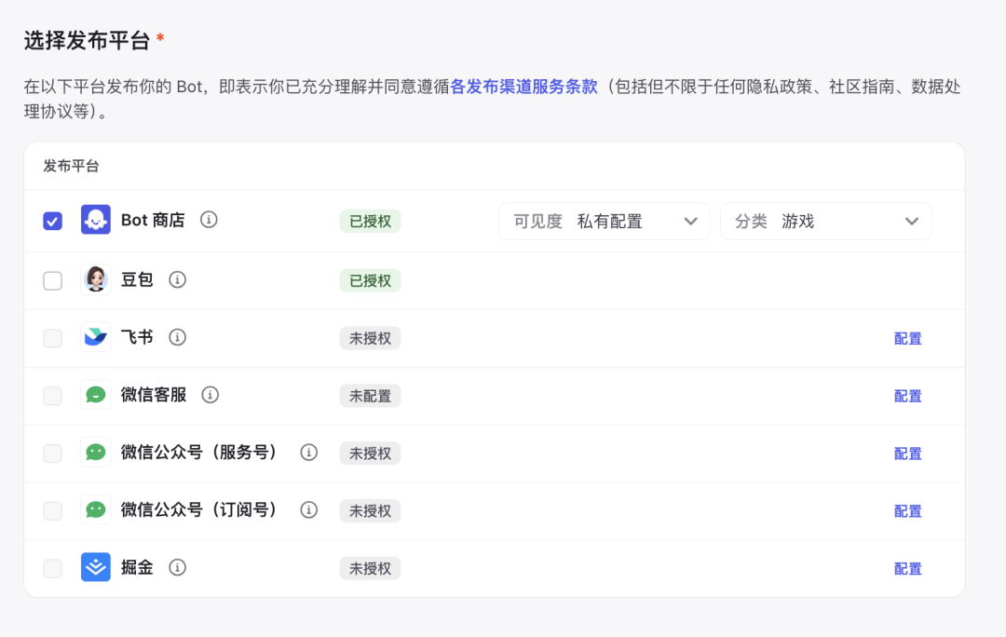Click the Bot 商店 platform icon
This screenshot has height=637, width=1006.
pyautogui.click(x=96, y=221)
